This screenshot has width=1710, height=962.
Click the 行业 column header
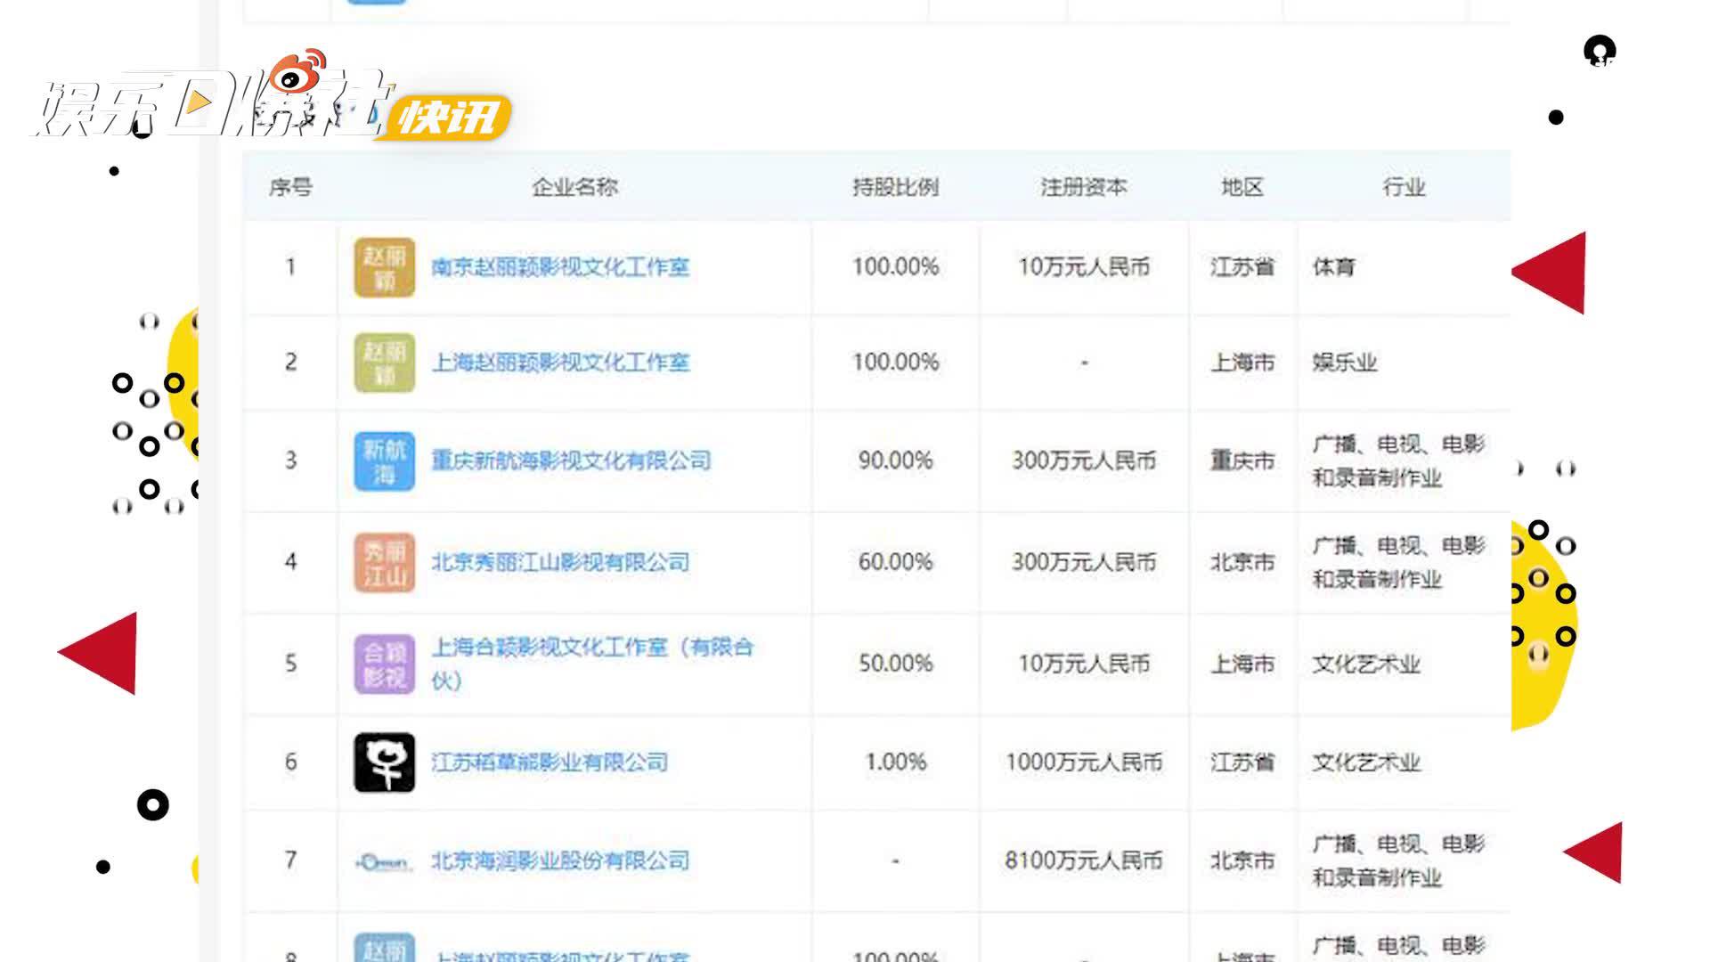1404,187
